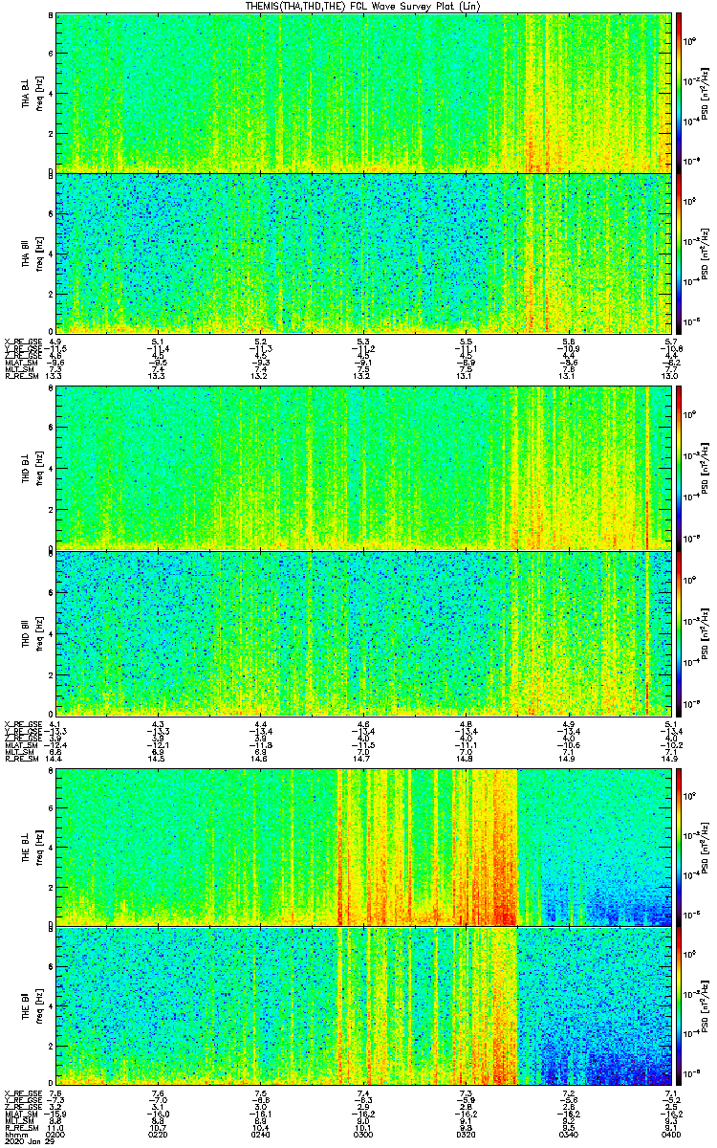Click PSD [nT²/Hz] label beside THD B⊥ color bar
Image resolution: width=717 pixels, height=1148 pixels.
point(705,468)
